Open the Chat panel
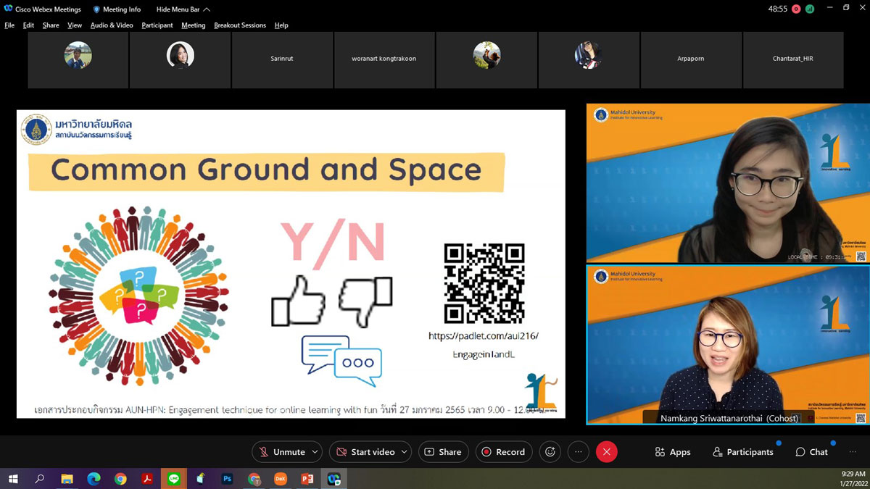Screen dimensions: 870x489 [811, 452]
